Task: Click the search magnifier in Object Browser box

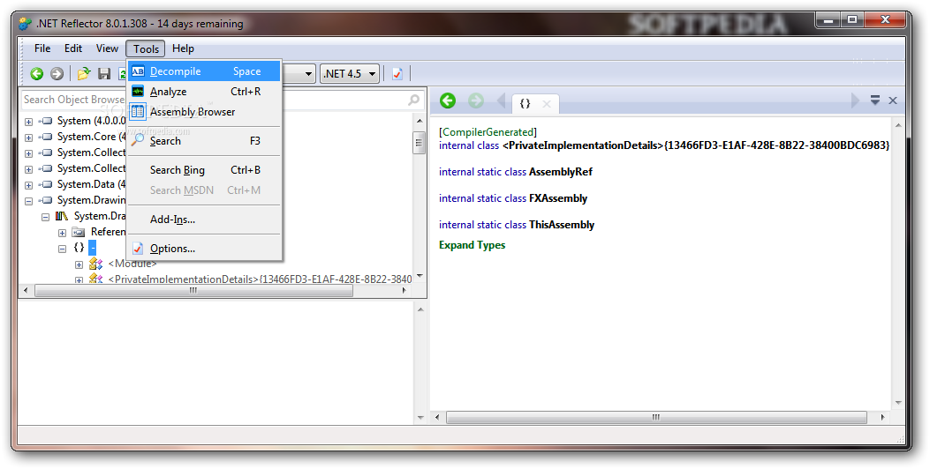Action: pyautogui.click(x=414, y=100)
